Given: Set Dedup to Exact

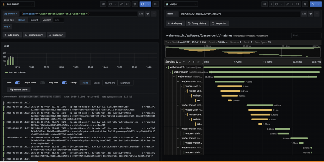Looking at the screenshot, I should click(x=97, y=83).
